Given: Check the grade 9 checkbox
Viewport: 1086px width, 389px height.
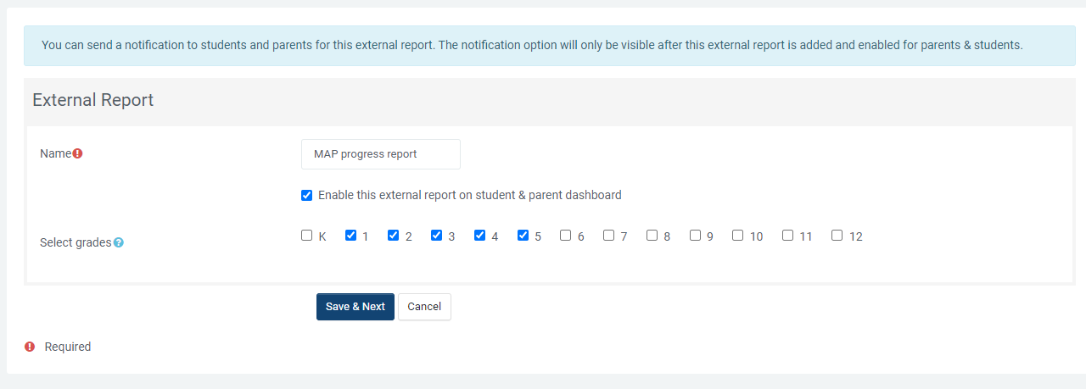Looking at the screenshot, I should (695, 236).
